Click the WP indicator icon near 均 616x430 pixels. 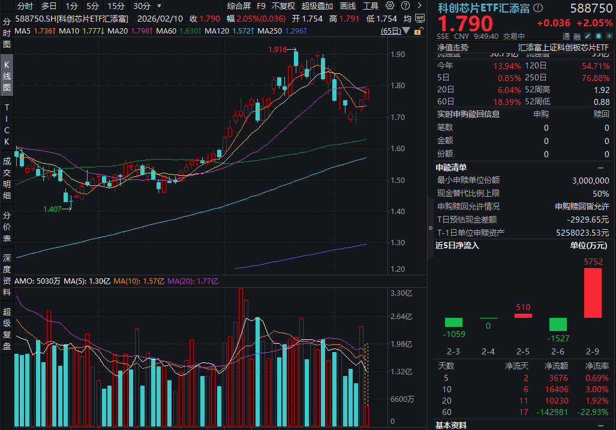pyautogui.click(x=419, y=18)
